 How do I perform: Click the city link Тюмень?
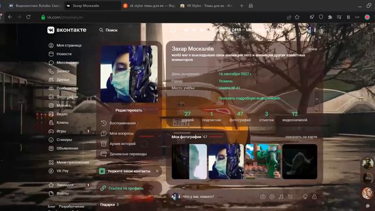point(226,81)
